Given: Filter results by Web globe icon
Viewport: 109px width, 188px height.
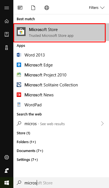Looking at the screenshot, I should click(47, 8).
